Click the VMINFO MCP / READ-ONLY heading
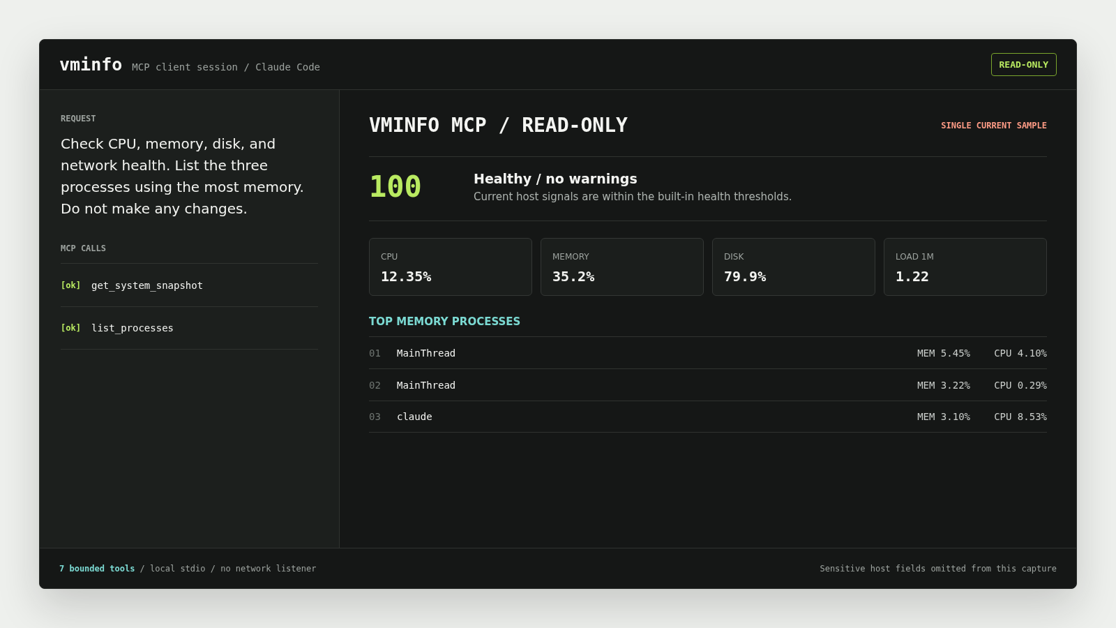 point(498,126)
